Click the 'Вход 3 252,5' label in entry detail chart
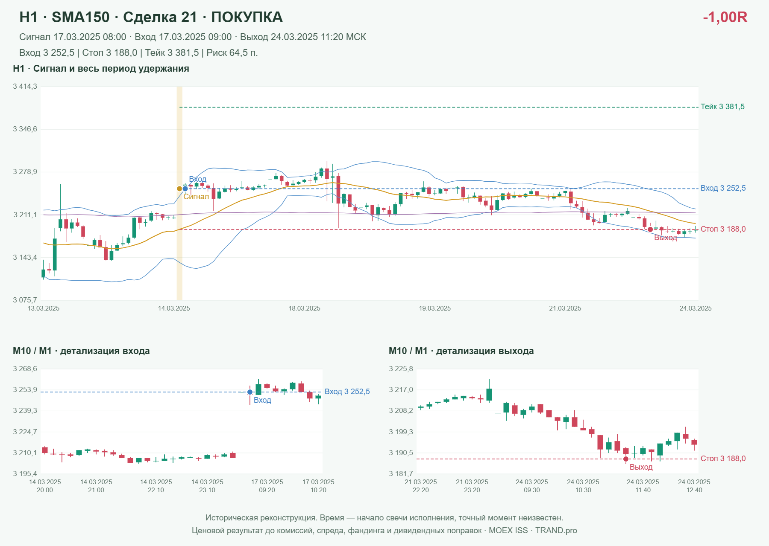 click(347, 392)
